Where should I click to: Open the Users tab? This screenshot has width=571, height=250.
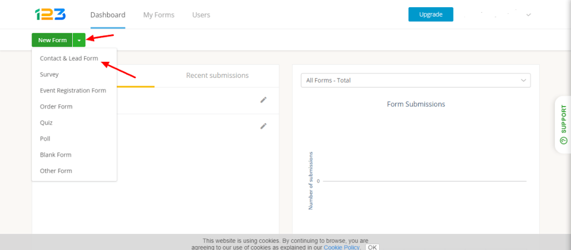201,15
